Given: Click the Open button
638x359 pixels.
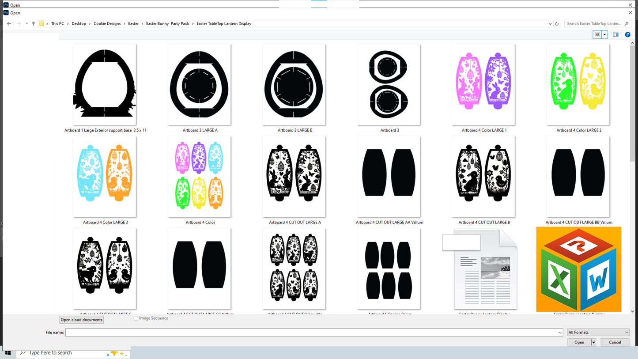Looking at the screenshot, I should click(x=579, y=342).
